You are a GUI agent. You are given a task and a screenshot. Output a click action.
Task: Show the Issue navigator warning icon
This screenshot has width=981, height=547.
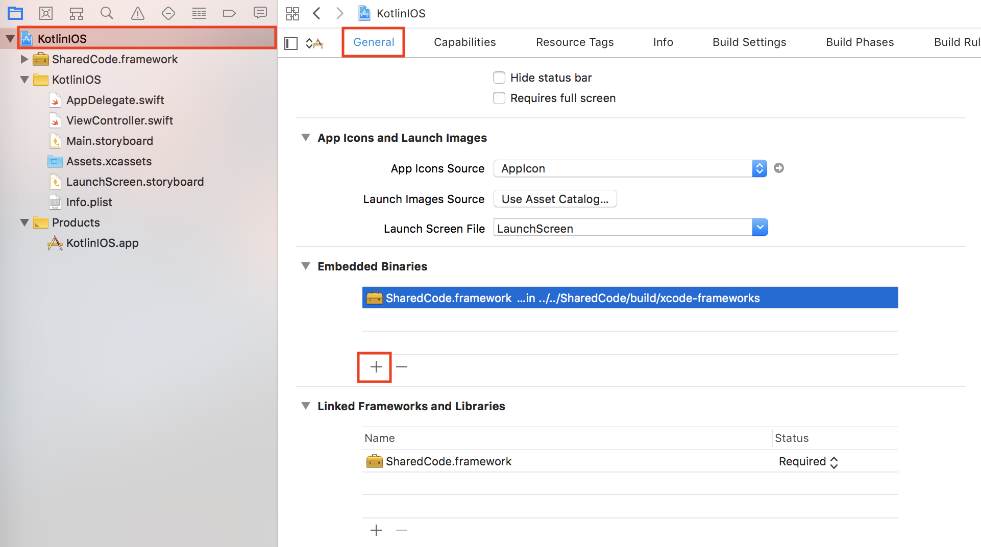click(138, 13)
